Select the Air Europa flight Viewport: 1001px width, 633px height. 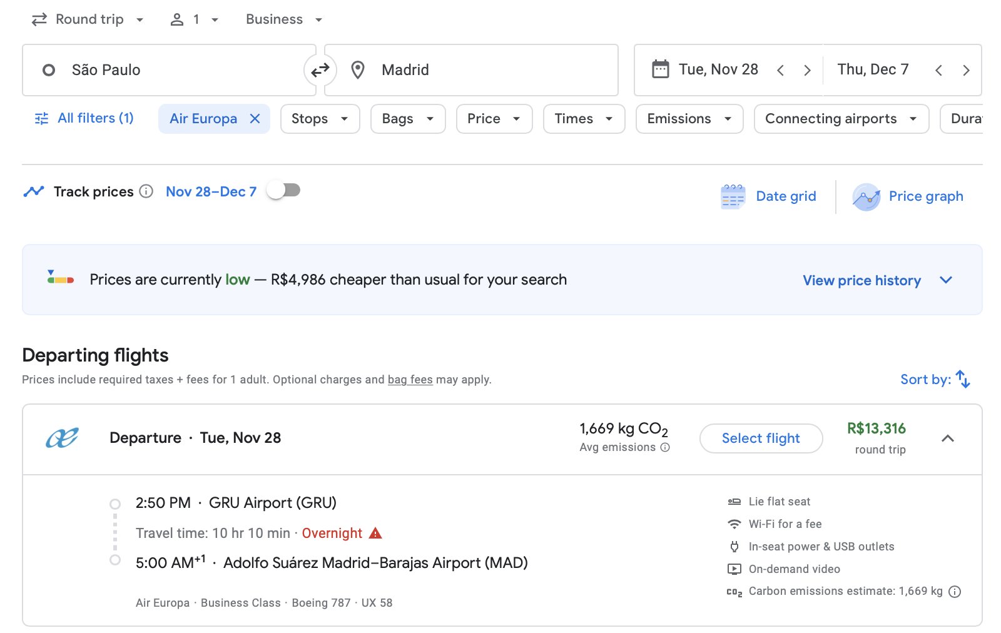pyautogui.click(x=761, y=438)
